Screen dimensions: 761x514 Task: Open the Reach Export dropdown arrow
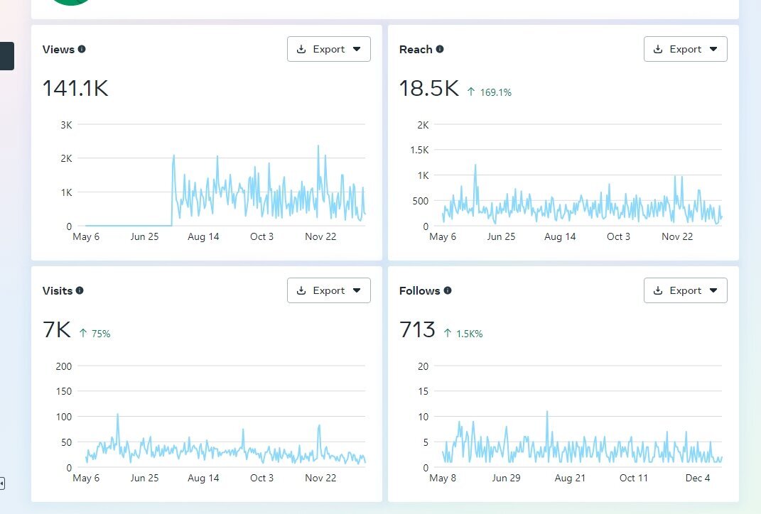coord(713,50)
